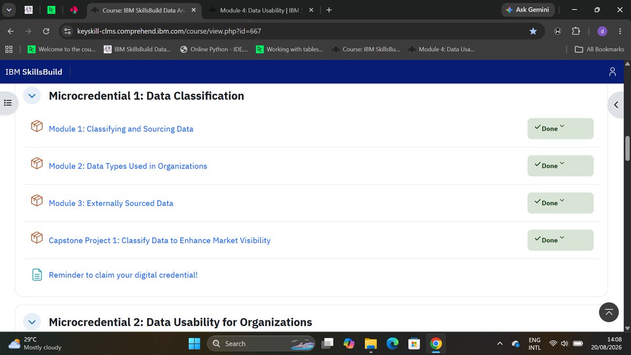Screen dimensions: 631x355
Task: Open the right block drawer arrow
Action: point(617,105)
